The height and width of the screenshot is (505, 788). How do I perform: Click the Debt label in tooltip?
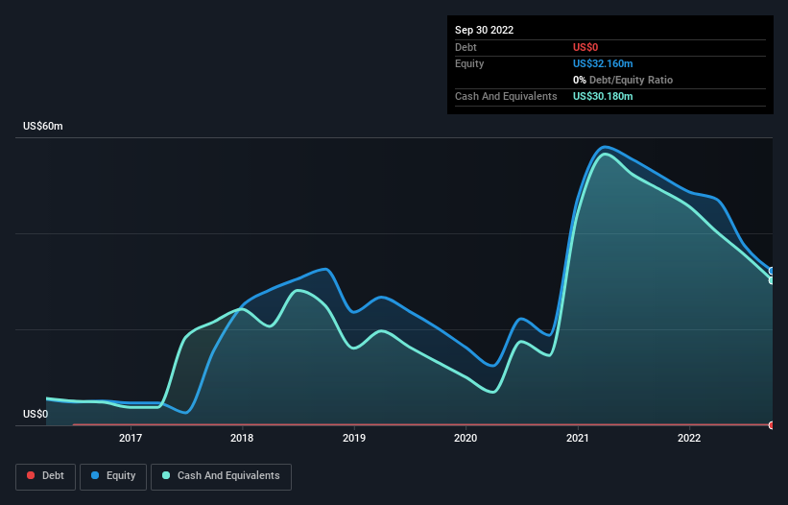[x=466, y=47]
